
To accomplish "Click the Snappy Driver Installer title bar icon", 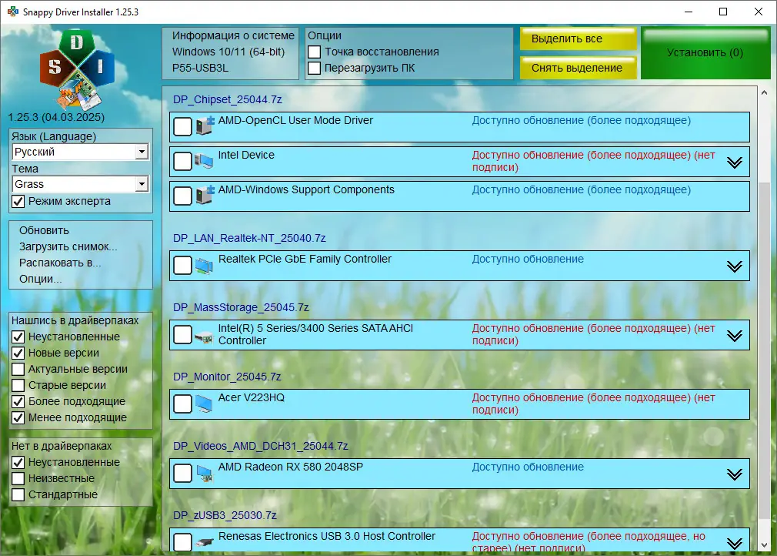I will pos(13,12).
